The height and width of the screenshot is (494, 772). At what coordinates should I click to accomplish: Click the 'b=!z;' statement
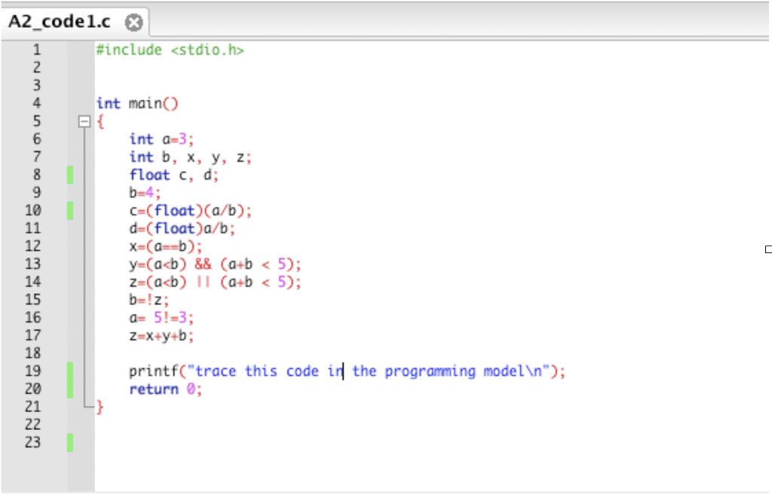(x=149, y=300)
